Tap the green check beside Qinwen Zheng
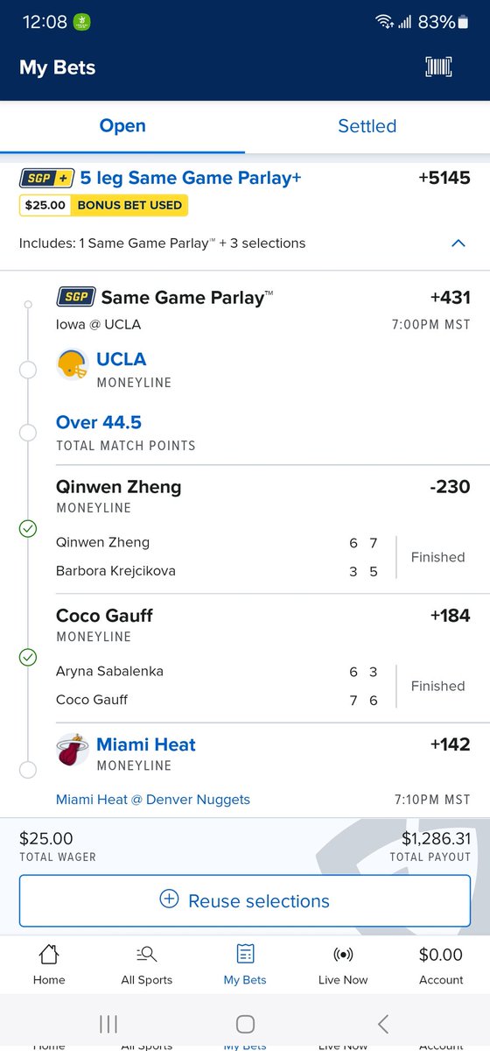The height and width of the screenshot is (1051, 490). click(28, 529)
